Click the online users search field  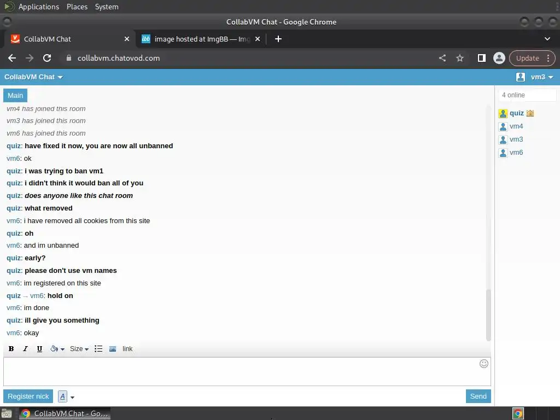coord(527,95)
